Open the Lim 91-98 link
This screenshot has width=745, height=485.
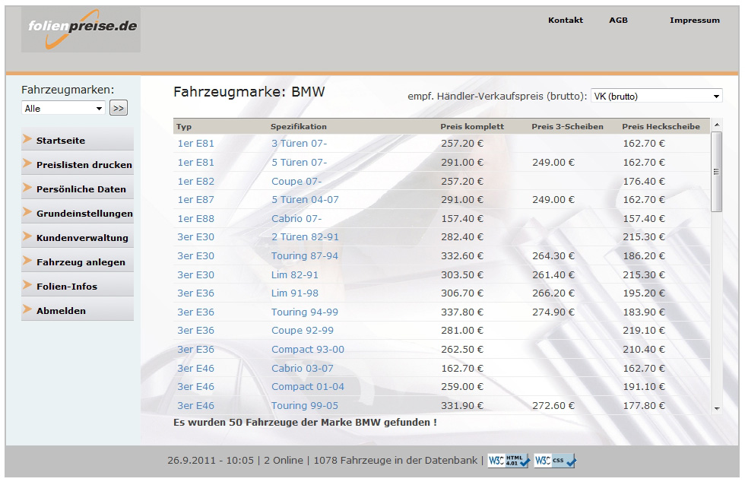(295, 293)
